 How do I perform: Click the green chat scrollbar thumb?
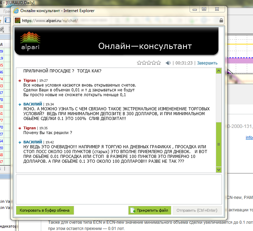(219, 144)
